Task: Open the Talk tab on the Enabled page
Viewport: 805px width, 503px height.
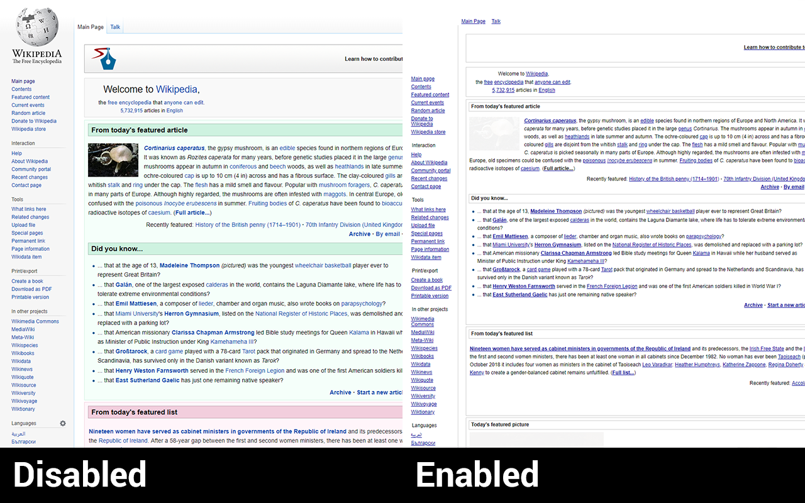Action: coord(496,21)
